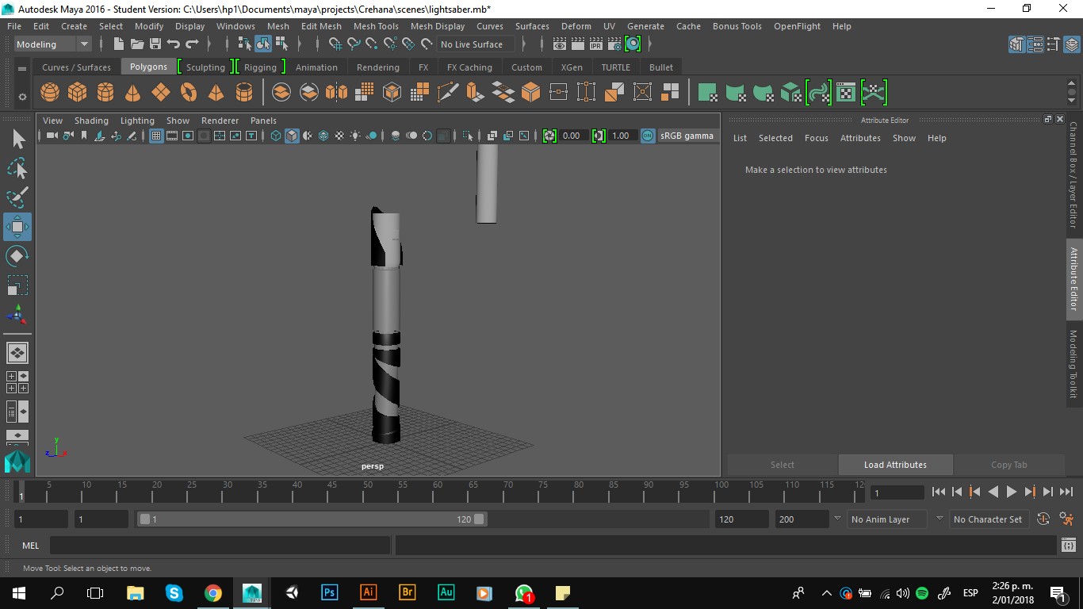
Task: Click the No Live Surface field
Action: point(476,44)
